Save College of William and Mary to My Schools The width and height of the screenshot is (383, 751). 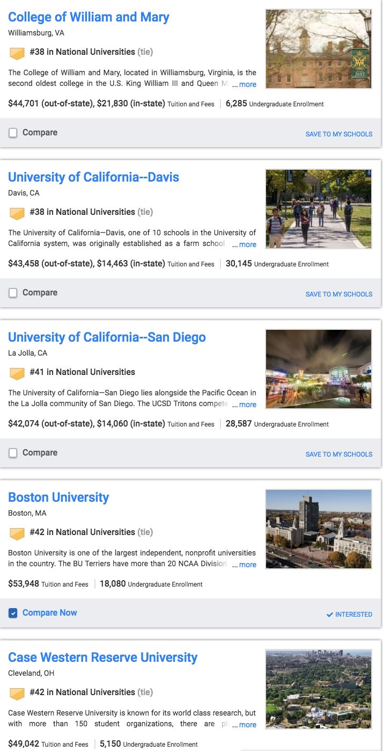click(x=339, y=134)
